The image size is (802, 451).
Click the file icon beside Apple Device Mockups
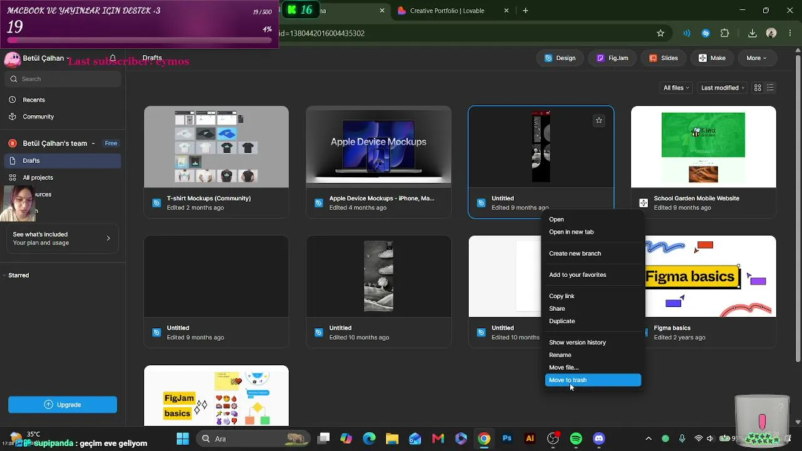(x=319, y=203)
